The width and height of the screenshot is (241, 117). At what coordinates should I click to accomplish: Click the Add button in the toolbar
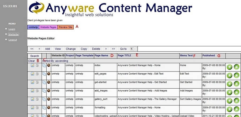tap(47, 49)
